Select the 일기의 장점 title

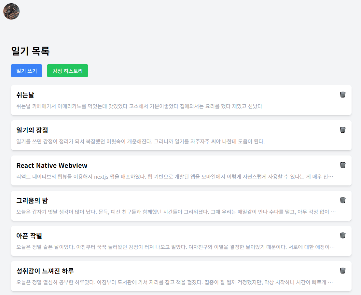[x=32, y=130]
